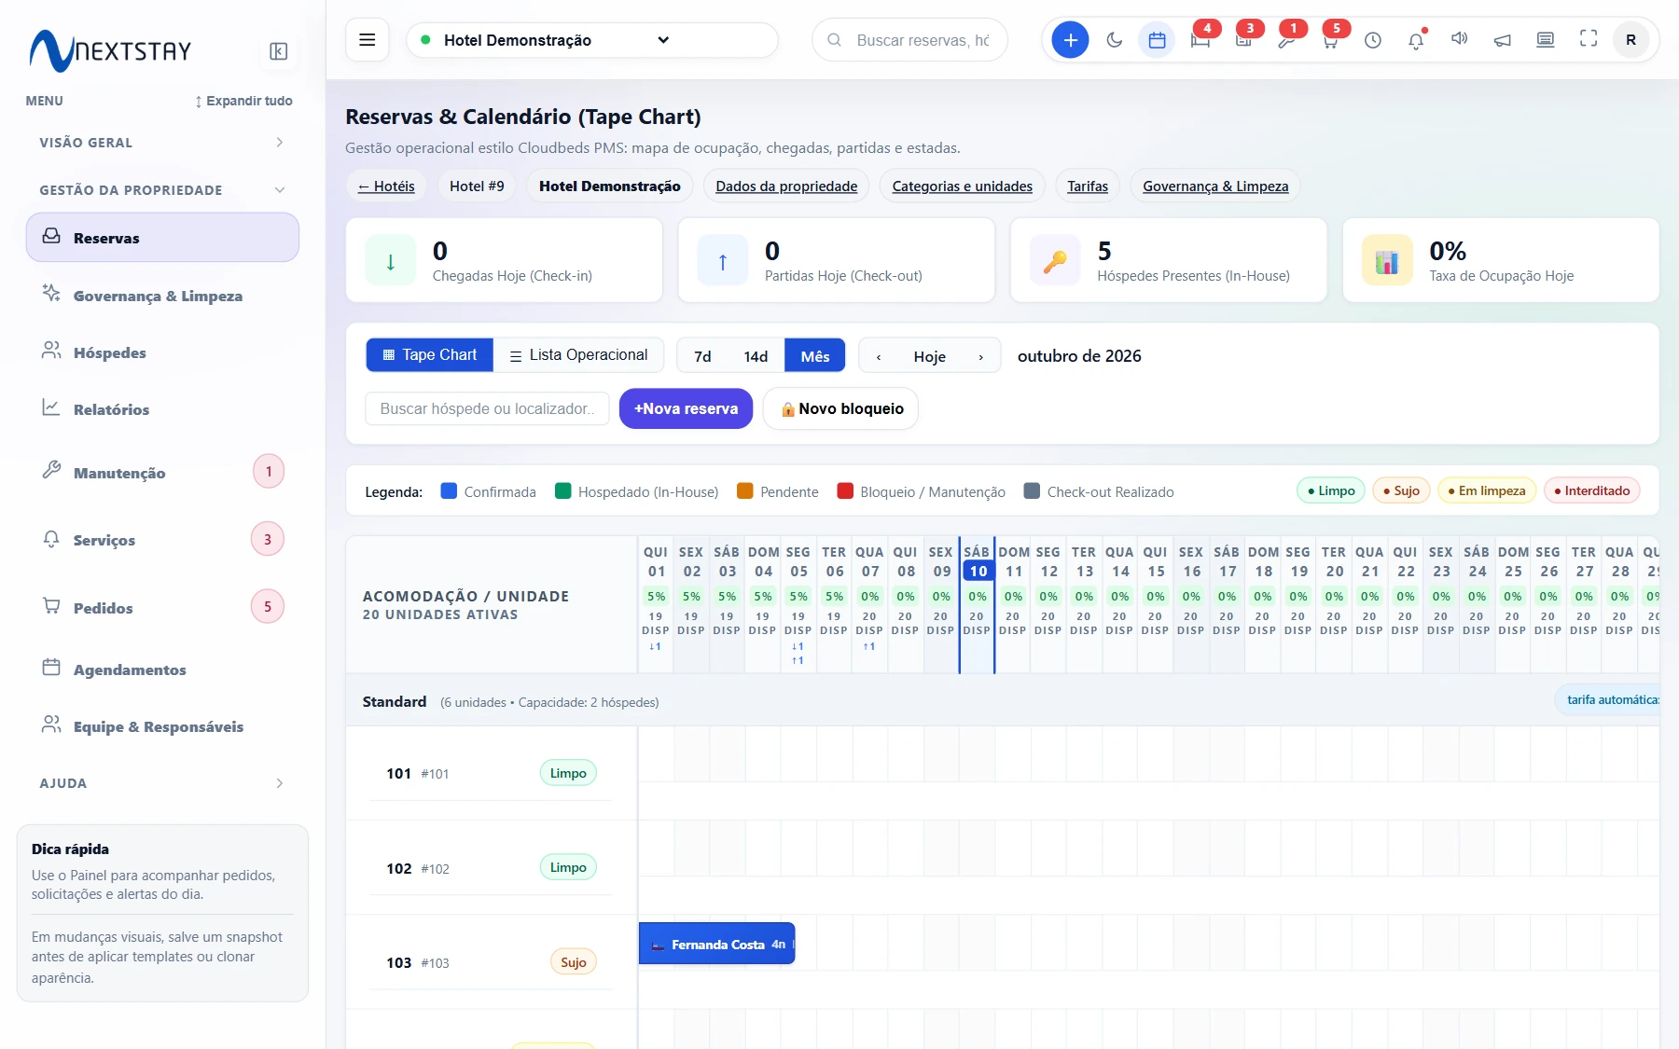Click the clock history icon
The height and width of the screenshot is (1049, 1679).
click(1373, 40)
